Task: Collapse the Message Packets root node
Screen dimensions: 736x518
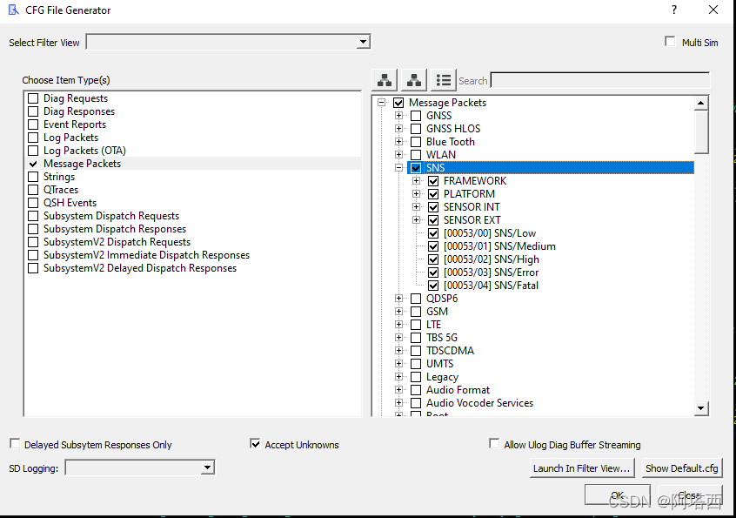Action: [x=381, y=103]
